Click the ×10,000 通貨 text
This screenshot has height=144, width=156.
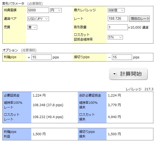(138, 27)
